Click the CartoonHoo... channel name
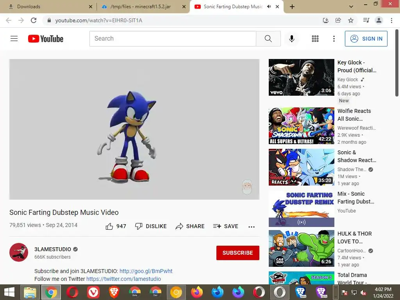Screen dimensions: 400x300 (x=352, y=250)
